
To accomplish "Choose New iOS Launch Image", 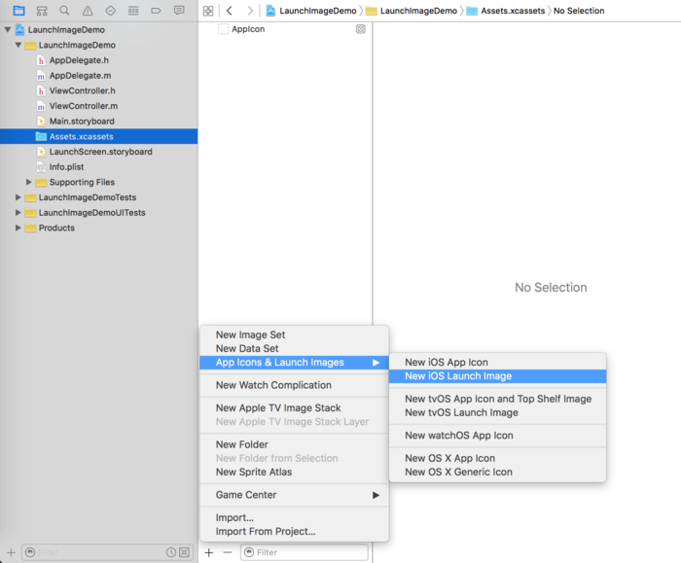I will [x=498, y=376].
